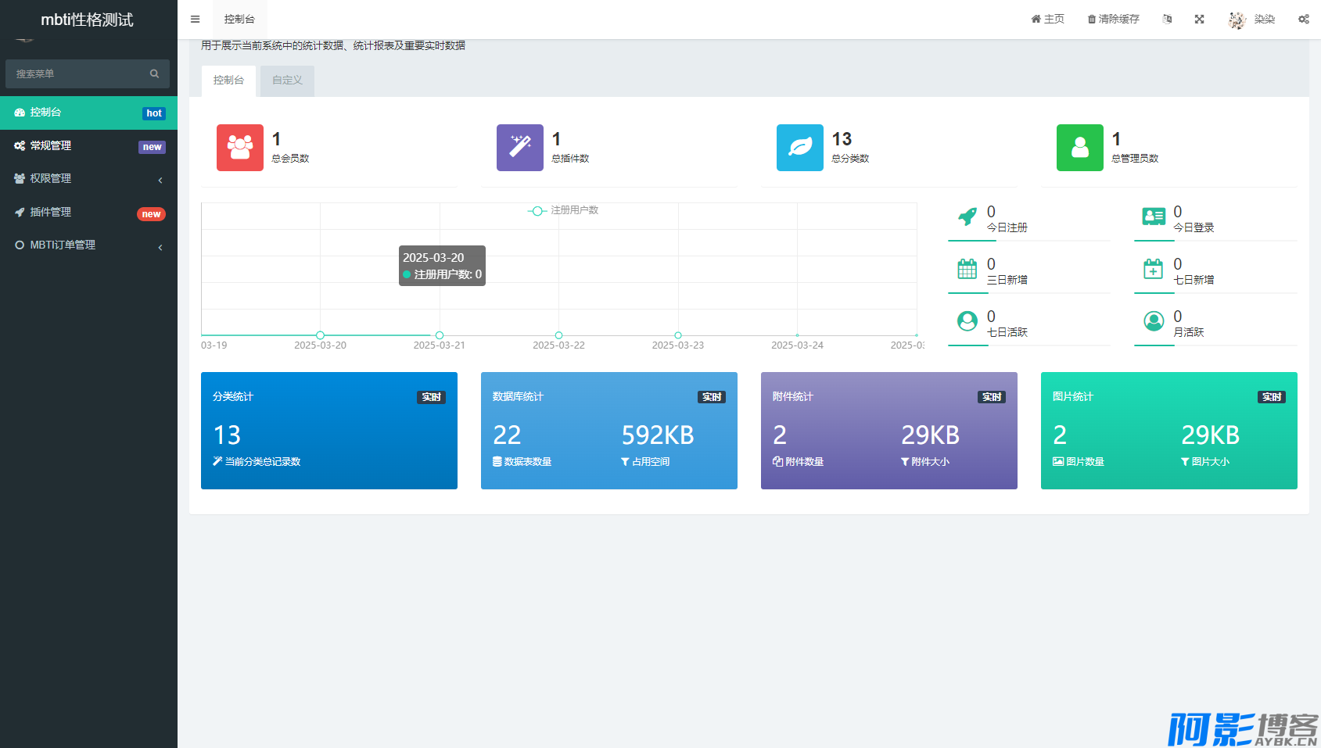Open fullscreen mode via expand icon
Viewport: 1321px width, 748px height.
pos(1199,20)
